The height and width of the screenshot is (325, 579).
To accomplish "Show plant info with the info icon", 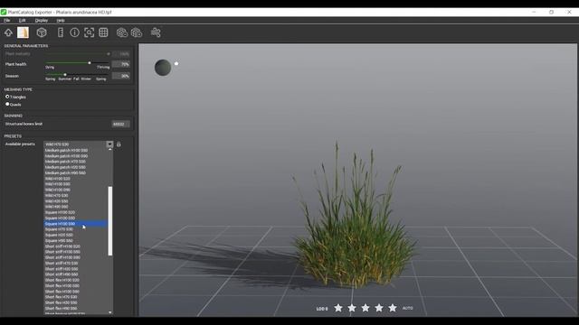I will click(74, 32).
